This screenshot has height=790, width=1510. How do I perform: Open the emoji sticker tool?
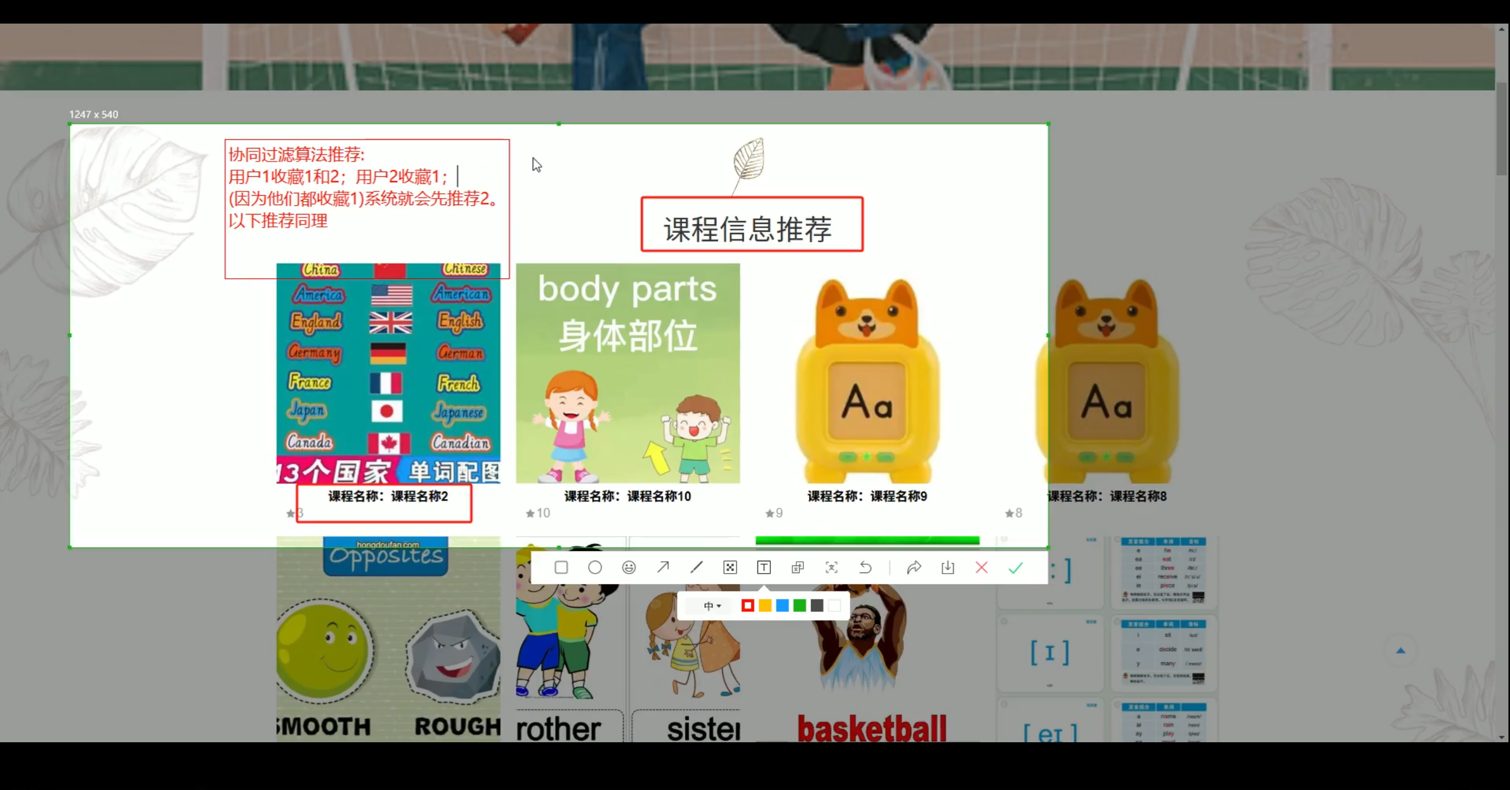tap(629, 568)
